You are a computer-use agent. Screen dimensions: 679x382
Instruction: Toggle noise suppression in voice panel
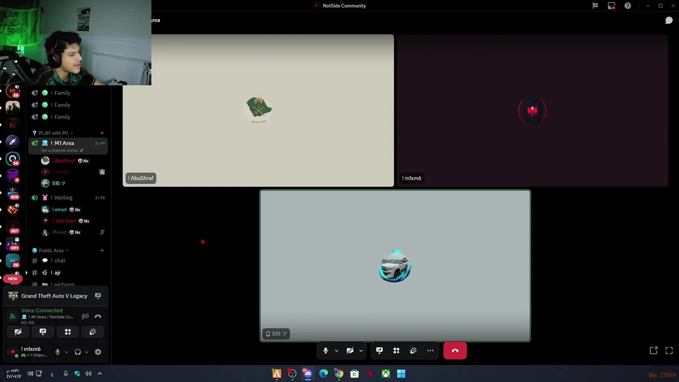85,317
